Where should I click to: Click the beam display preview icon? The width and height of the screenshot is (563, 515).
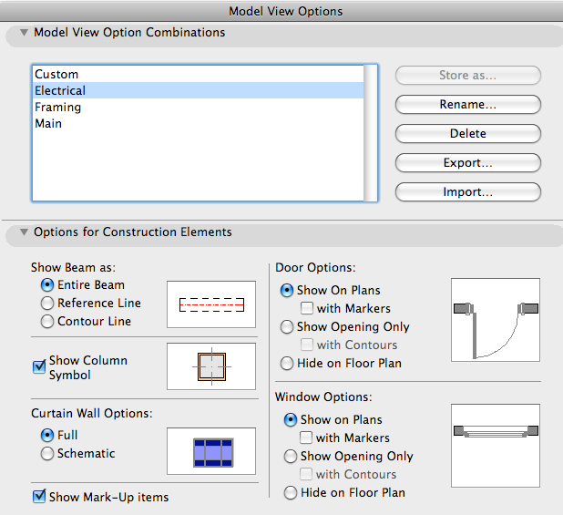pos(211,304)
